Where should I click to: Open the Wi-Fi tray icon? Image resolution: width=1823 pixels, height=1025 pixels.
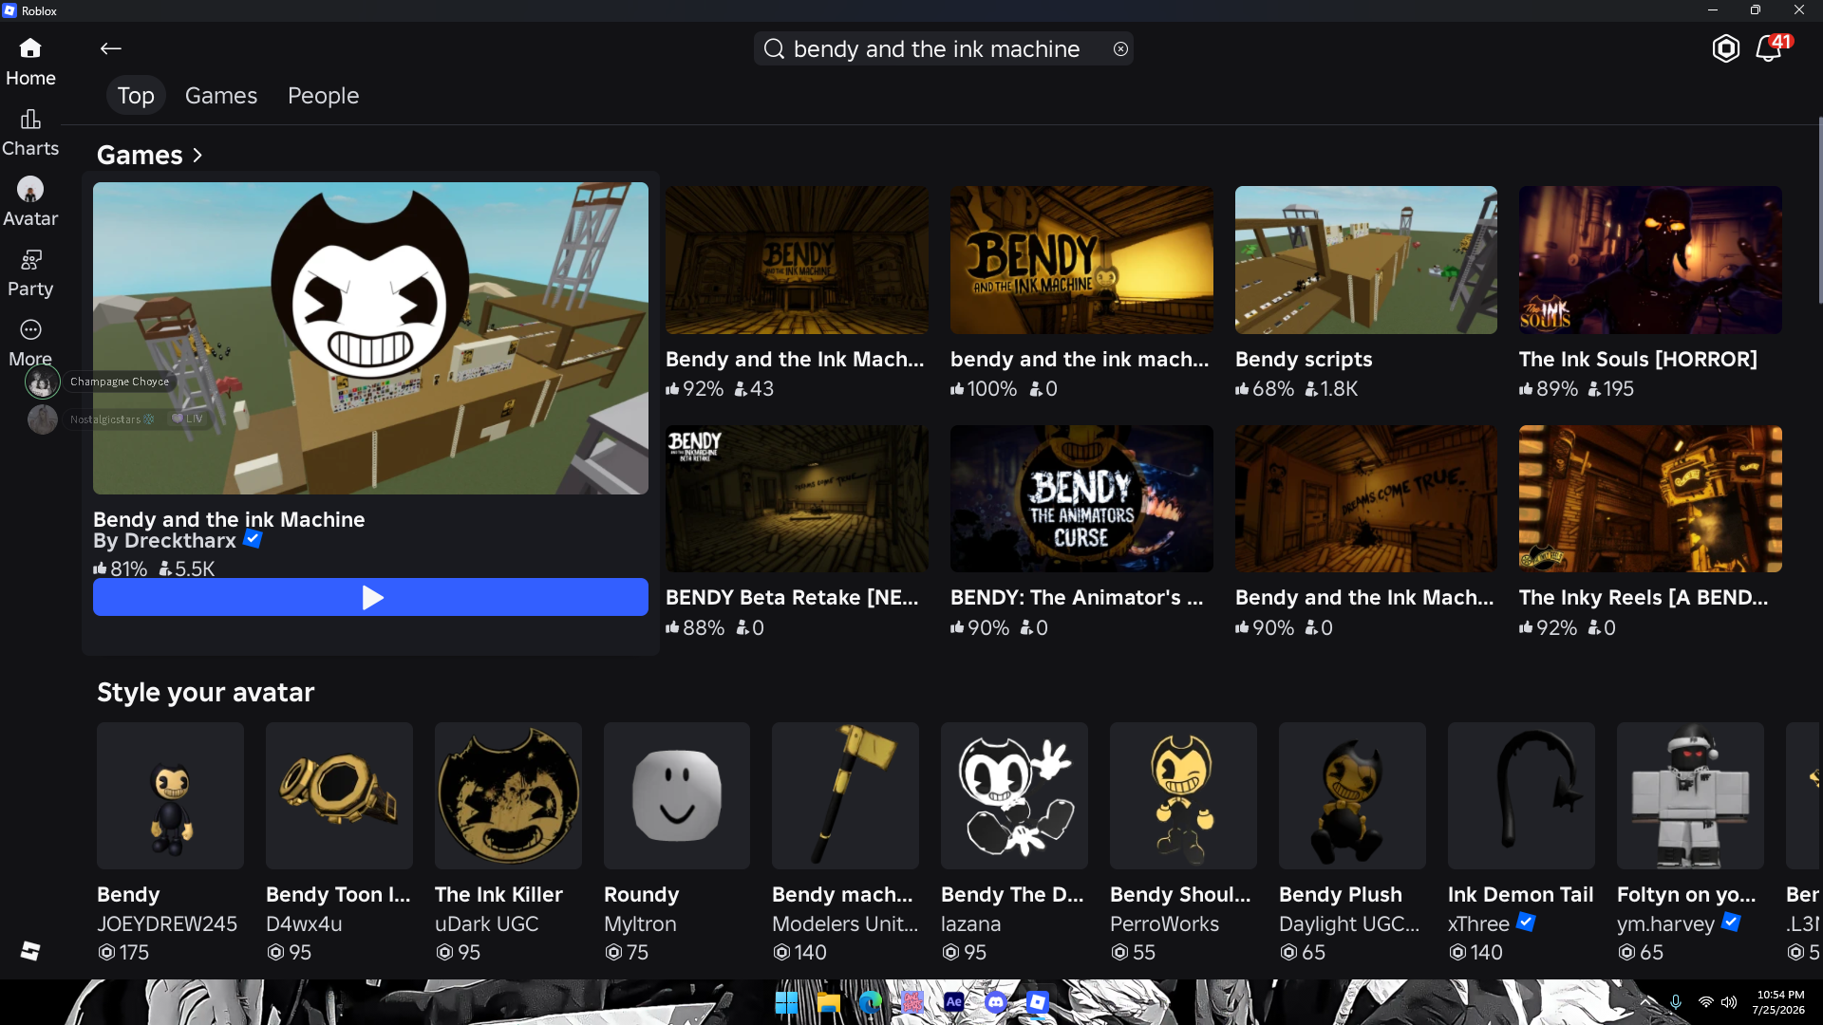[1706, 1002]
